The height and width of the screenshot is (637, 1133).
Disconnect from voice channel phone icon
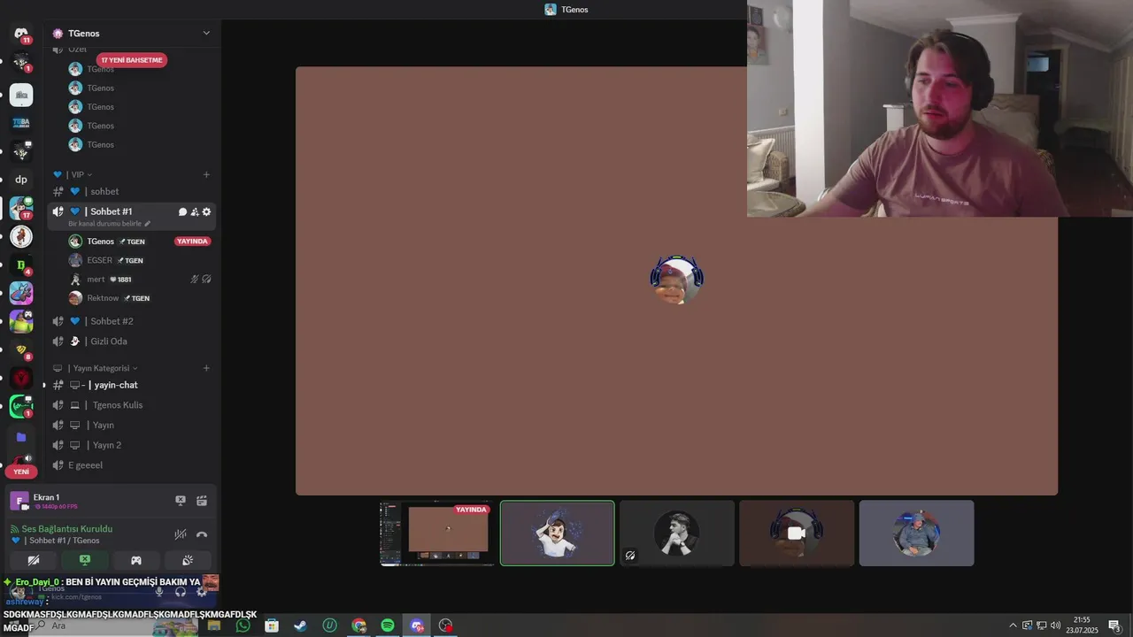[x=202, y=534]
